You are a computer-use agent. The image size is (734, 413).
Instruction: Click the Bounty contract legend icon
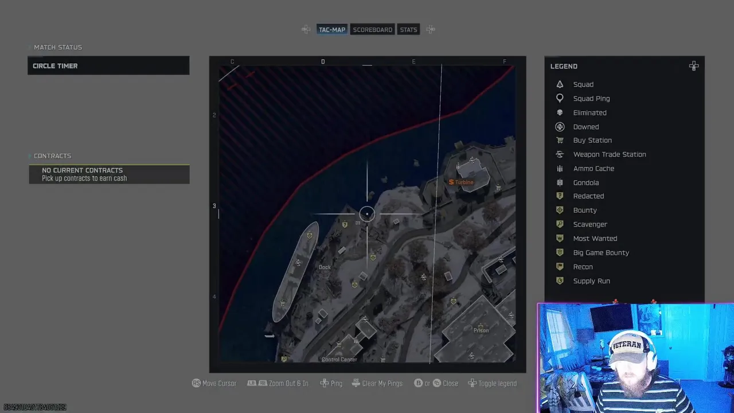coord(560,211)
